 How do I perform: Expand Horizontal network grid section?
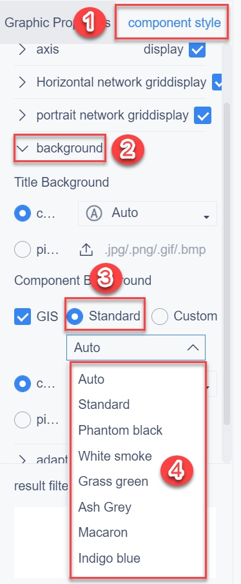(x=23, y=82)
